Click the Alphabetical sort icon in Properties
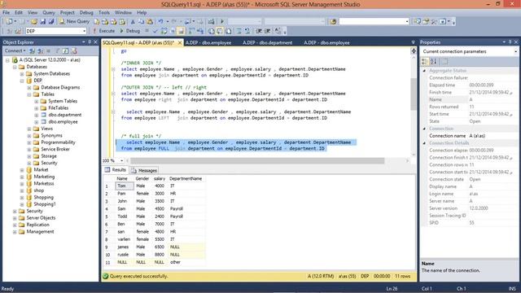This screenshot has width=521, height=293. (434, 62)
